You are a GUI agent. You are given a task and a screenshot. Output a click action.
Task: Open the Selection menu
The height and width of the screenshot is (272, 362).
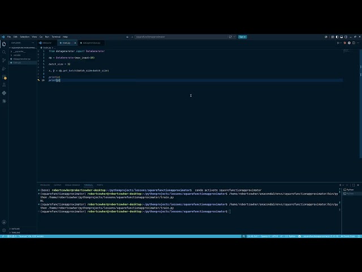tap(24, 37)
